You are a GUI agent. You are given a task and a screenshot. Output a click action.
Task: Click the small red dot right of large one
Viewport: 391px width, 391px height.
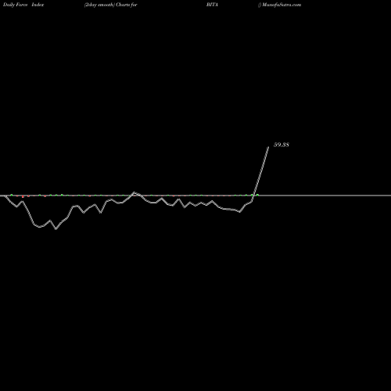click(29, 196)
